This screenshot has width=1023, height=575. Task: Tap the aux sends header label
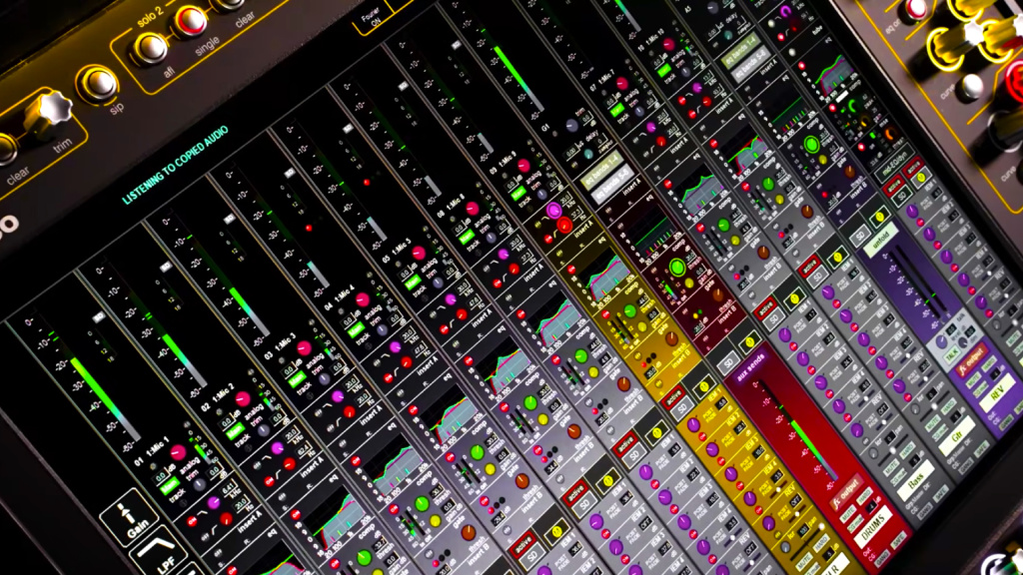(x=750, y=369)
